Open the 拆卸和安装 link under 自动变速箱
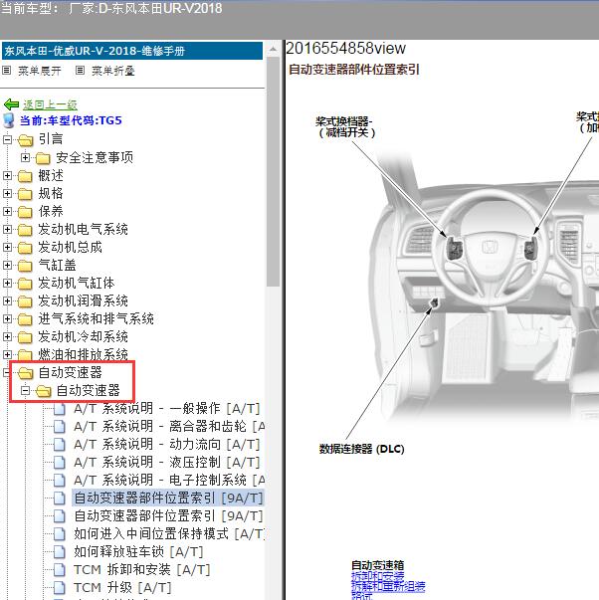This screenshot has width=599, height=600. 377,576
